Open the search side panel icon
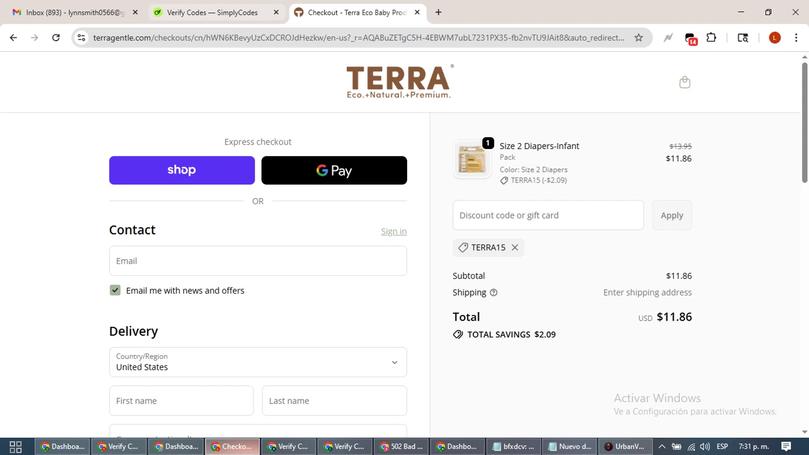This screenshot has height=455, width=809. coord(743,38)
